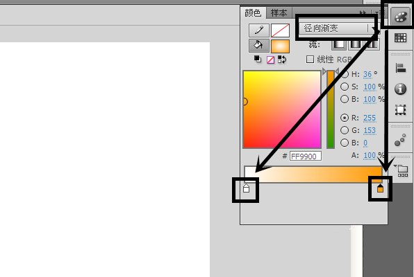Select the white gradient color stop
The width and height of the screenshot is (414, 277).
pos(246,188)
